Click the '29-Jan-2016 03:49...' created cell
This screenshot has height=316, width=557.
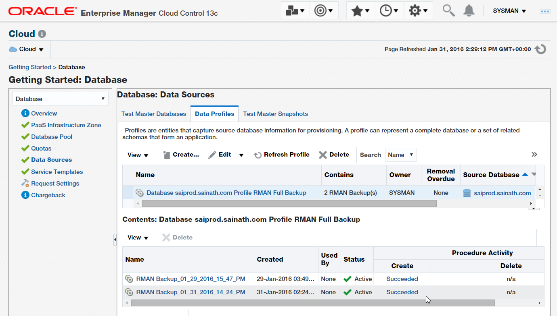pos(286,279)
